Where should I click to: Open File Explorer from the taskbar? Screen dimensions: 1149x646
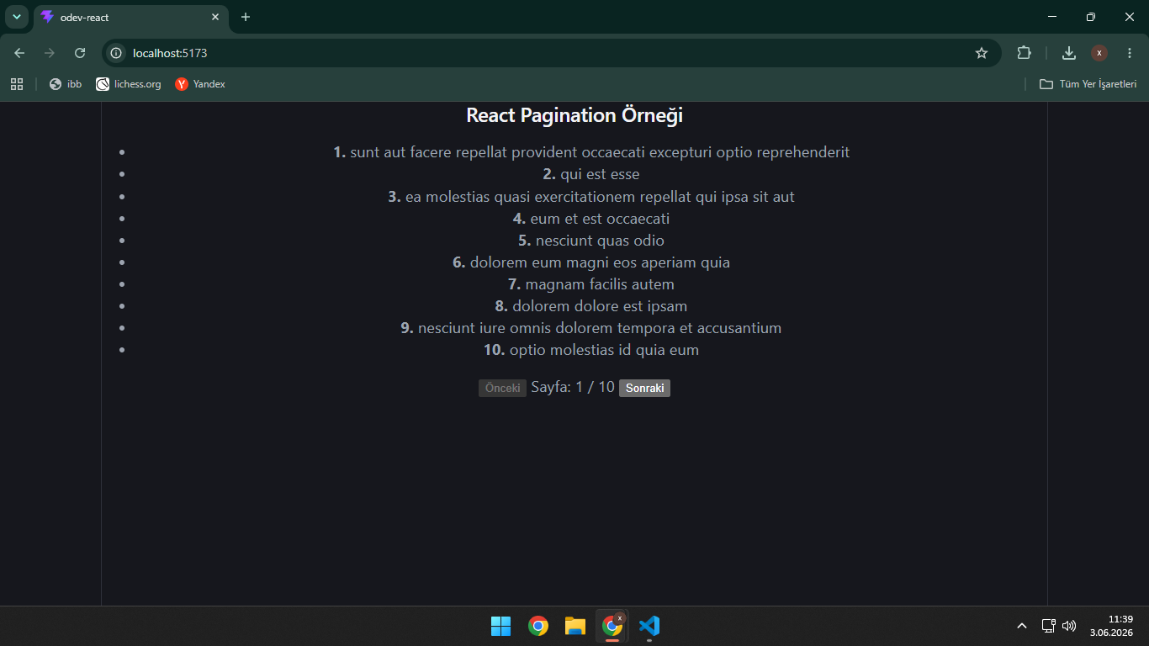(x=575, y=626)
